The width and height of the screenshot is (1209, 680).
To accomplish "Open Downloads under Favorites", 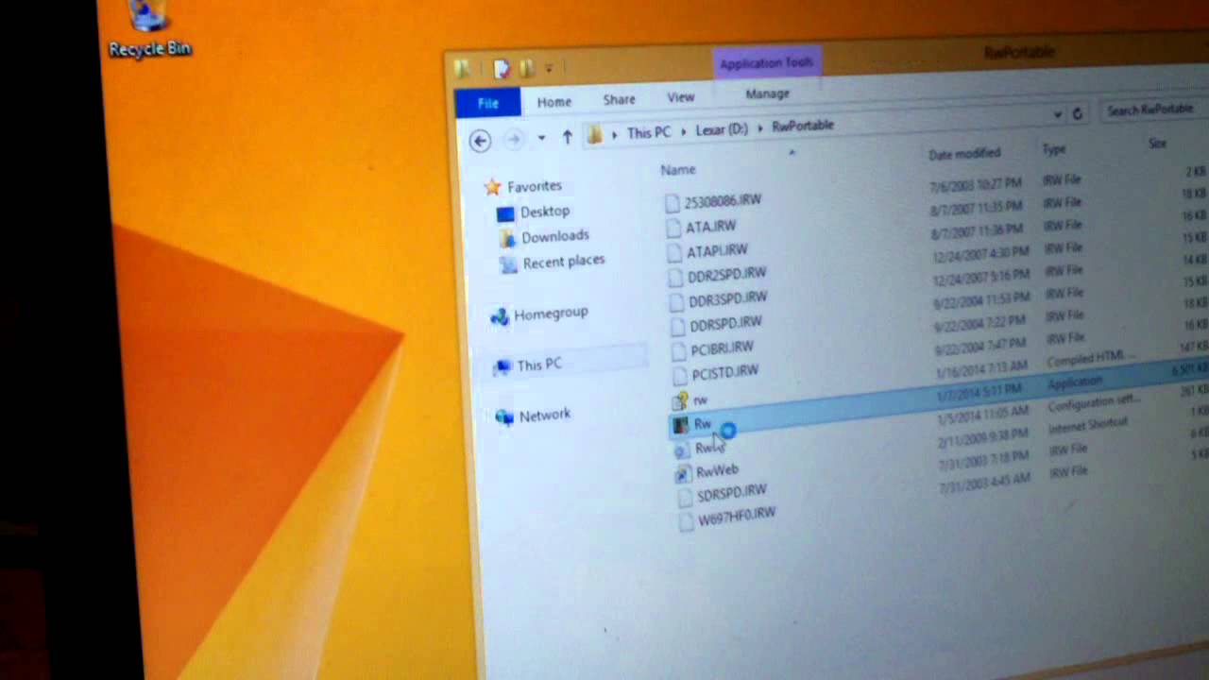I will [x=554, y=236].
